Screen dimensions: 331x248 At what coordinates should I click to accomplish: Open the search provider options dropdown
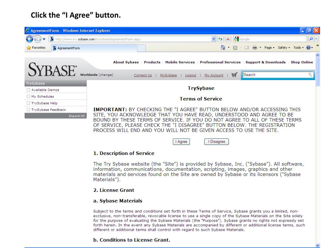click(316, 39)
